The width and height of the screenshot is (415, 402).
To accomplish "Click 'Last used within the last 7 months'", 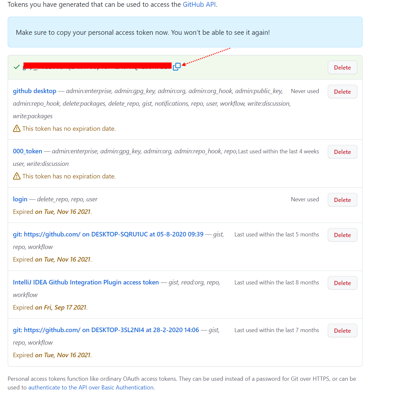I will pyautogui.click(x=277, y=330).
